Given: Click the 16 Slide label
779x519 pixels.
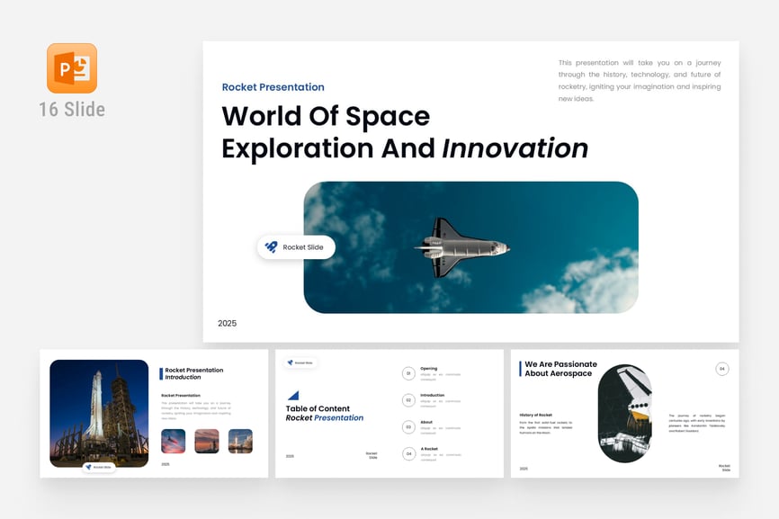Looking at the screenshot, I should point(72,110).
